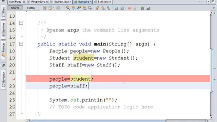Screen dimensions: 217x122
Task: Click the 'System.out.println' statement
Action: click(83, 100)
